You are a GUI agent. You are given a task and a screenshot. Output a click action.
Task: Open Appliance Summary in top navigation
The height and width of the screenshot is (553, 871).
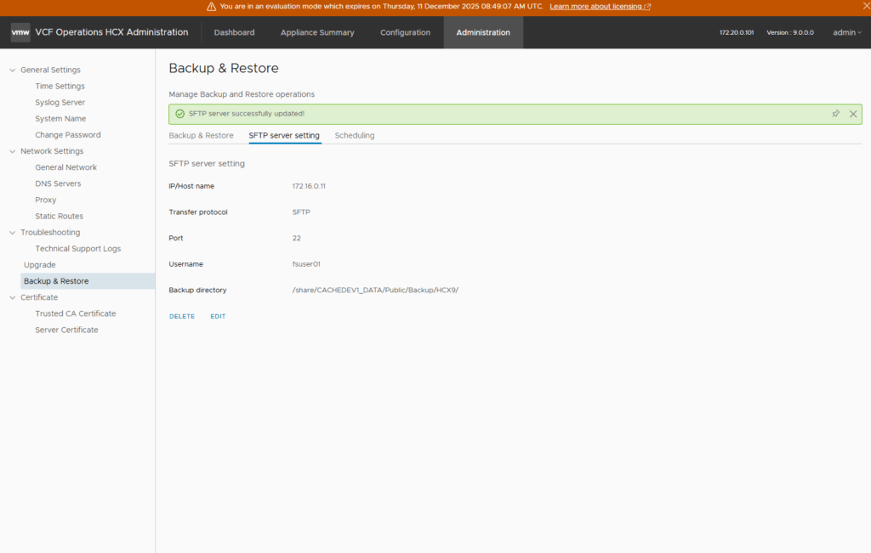click(x=317, y=32)
